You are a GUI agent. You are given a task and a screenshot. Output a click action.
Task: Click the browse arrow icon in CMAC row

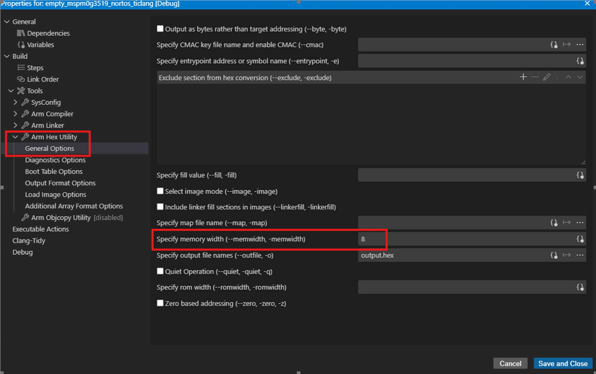click(x=567, y=45)
